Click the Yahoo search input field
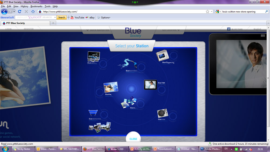The width and height of the screenshot is (270, 152). [x=34, y=17]
